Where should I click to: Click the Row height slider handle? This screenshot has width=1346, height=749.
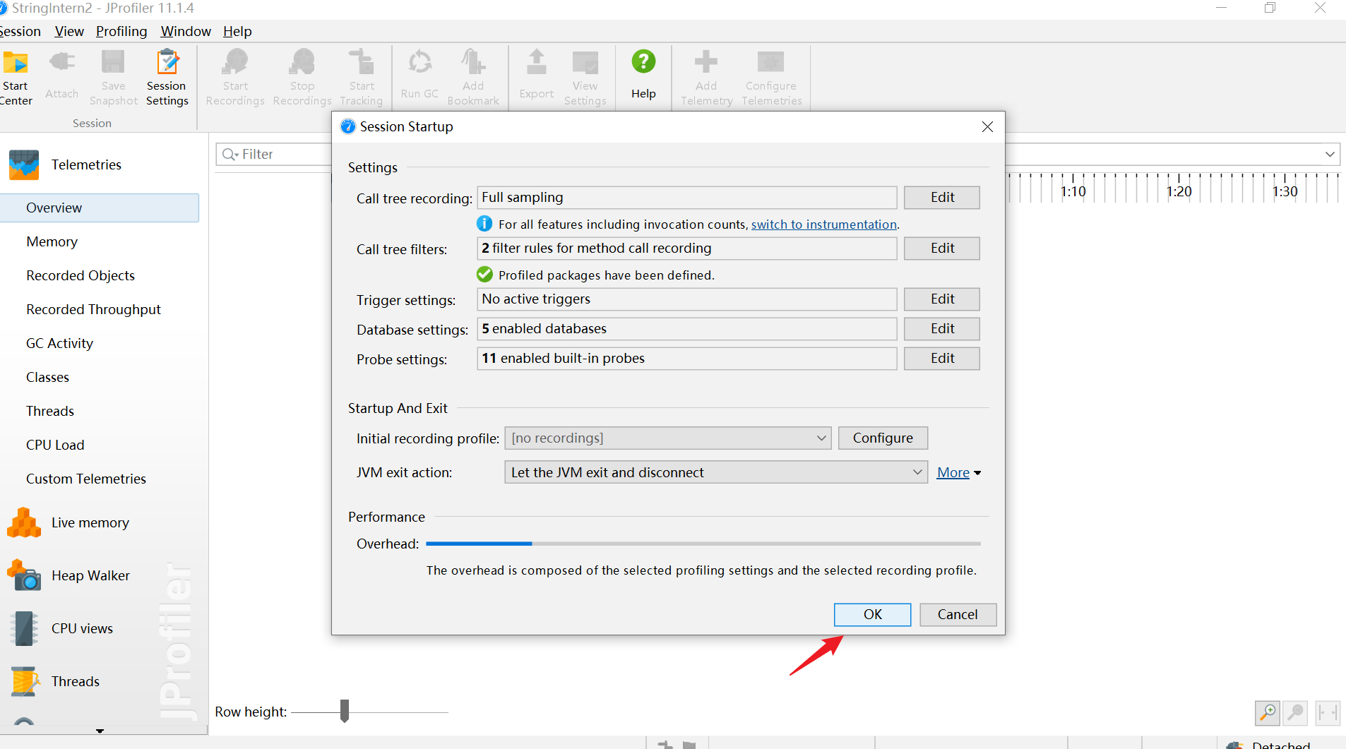point(345,711)
